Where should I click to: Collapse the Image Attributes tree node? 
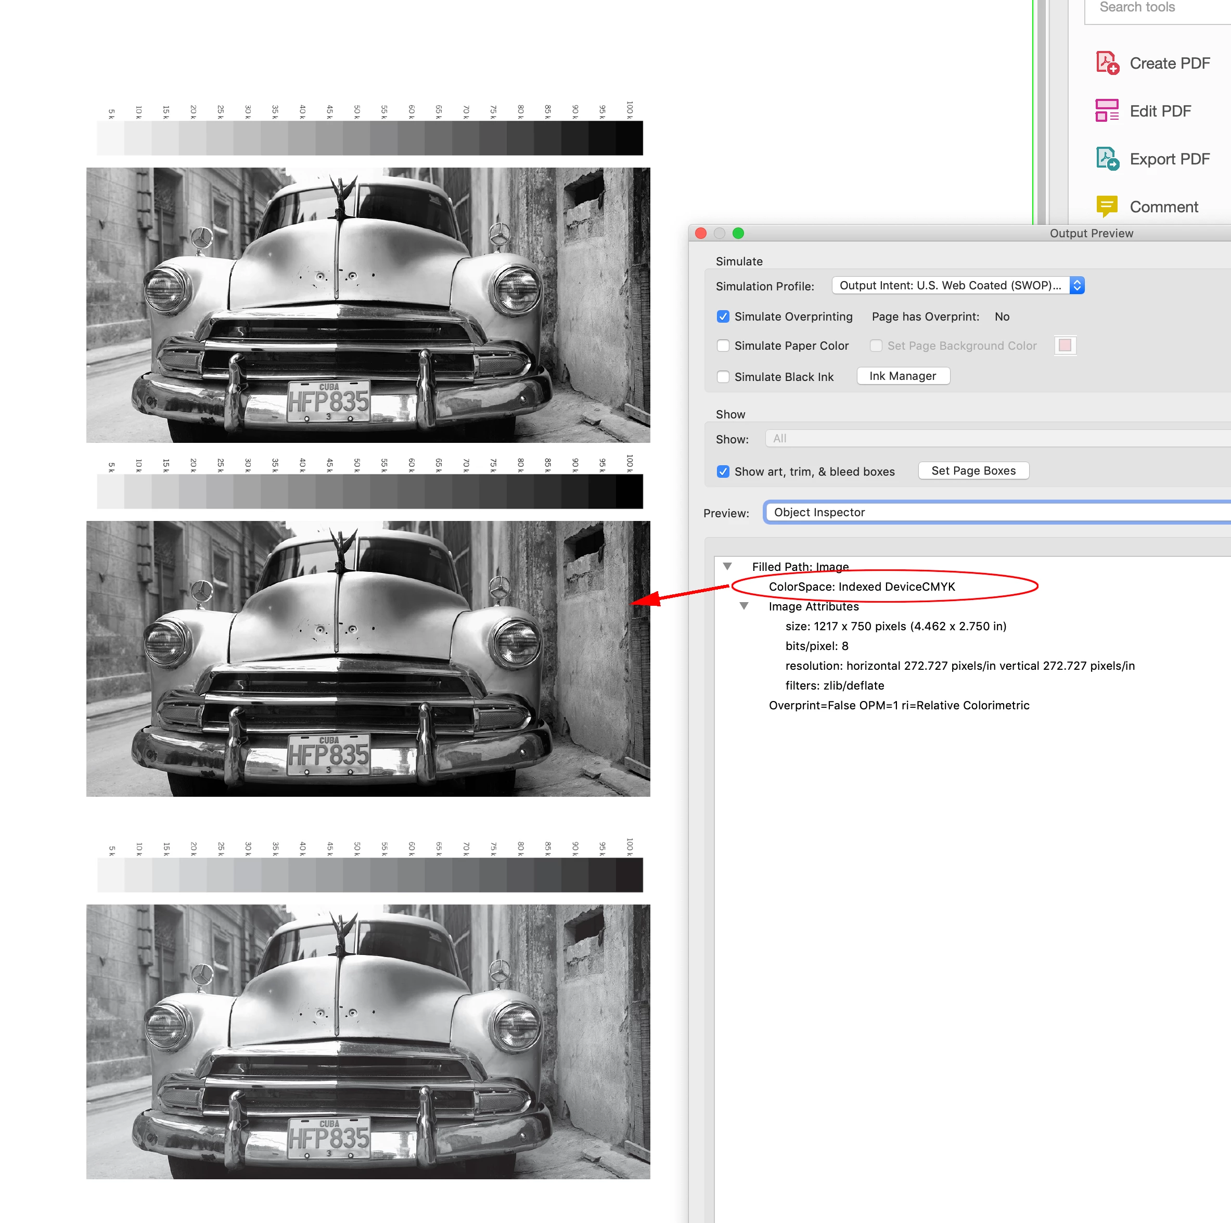[743, 606]
